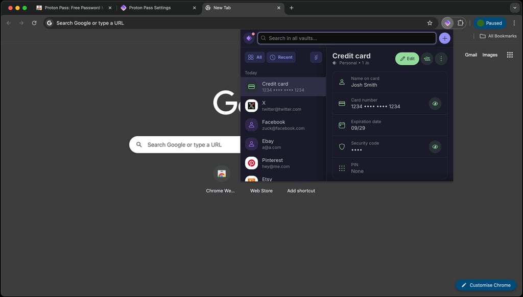This screenshot has height=297, width=523.
Task: Click the Paused profile button
Action: [490, 23]
